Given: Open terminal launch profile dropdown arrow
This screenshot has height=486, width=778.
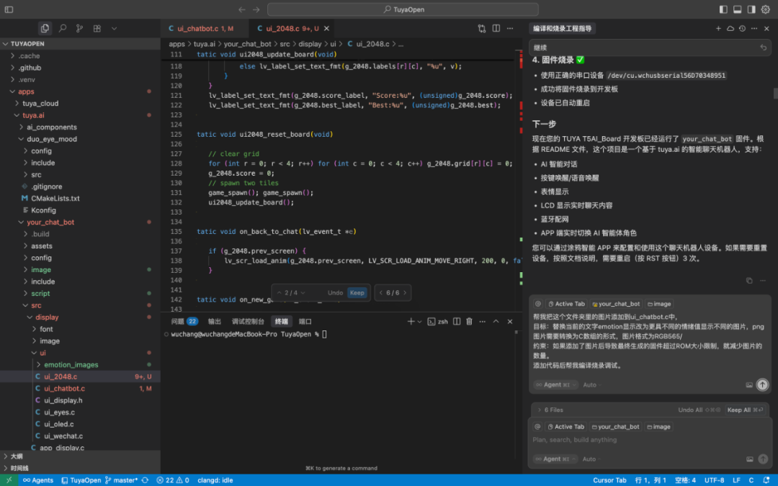Looking at the screenshot, I should 420,321.
